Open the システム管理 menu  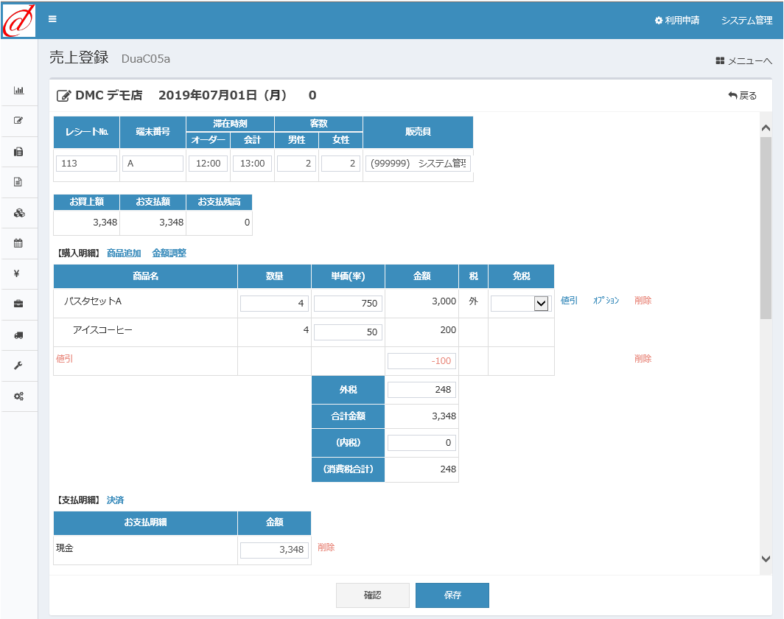tap(746, 21)
